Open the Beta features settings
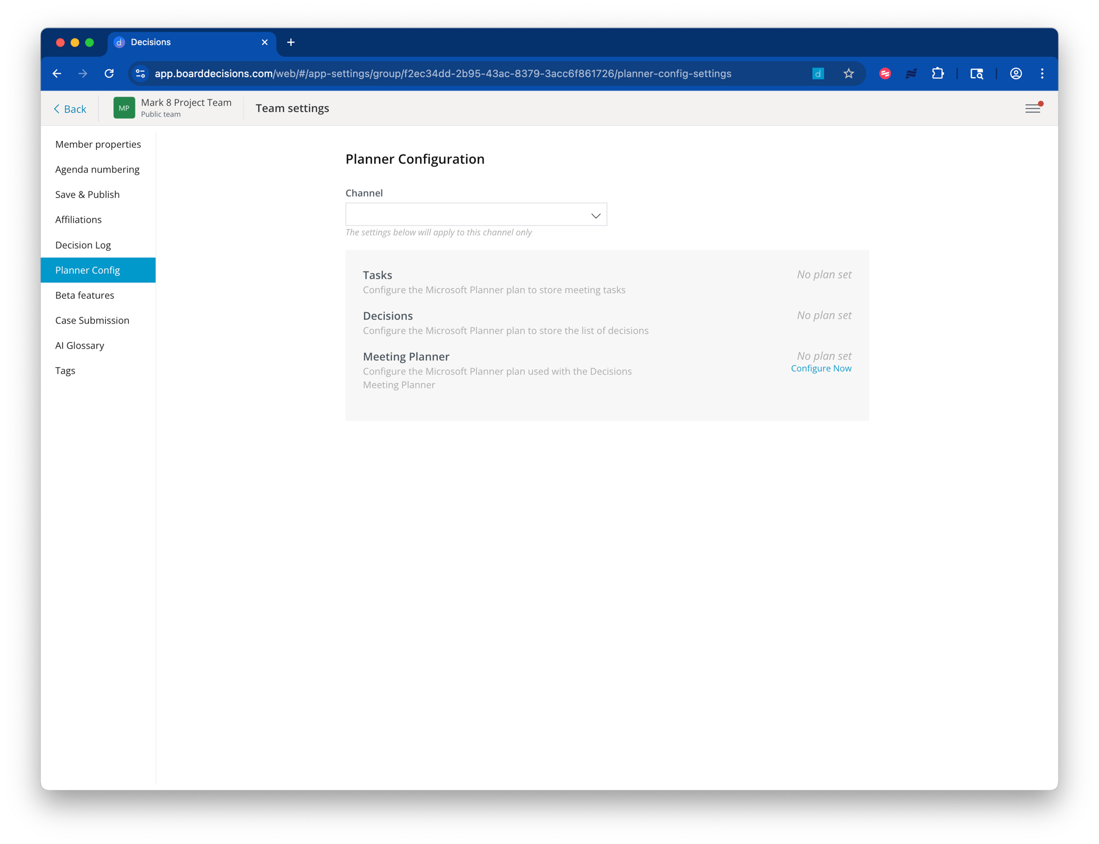Image resolution: width=1099 pixels, height=844 pixels. coord(85,295)
